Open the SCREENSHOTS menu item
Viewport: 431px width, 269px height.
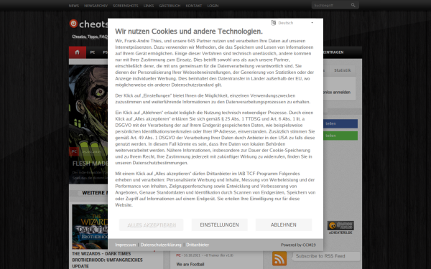(x=125, y=6)
